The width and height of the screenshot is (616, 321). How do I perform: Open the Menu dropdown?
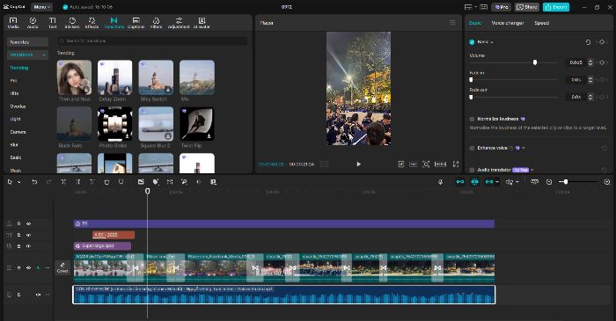pos(41,7)
